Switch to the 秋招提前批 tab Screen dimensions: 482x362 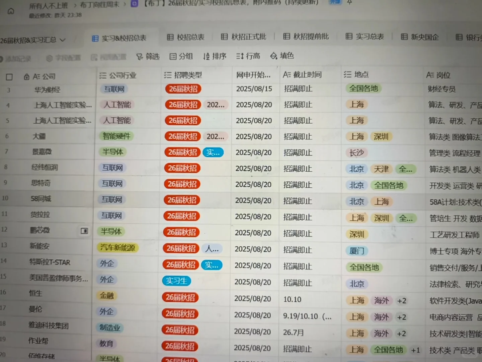coord(306,36)
